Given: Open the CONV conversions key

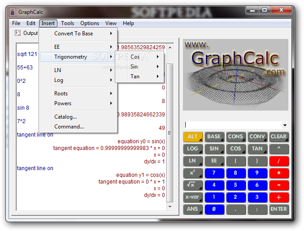Looking at the screenshot, I should pyautogui.click(x=257, y=137).
